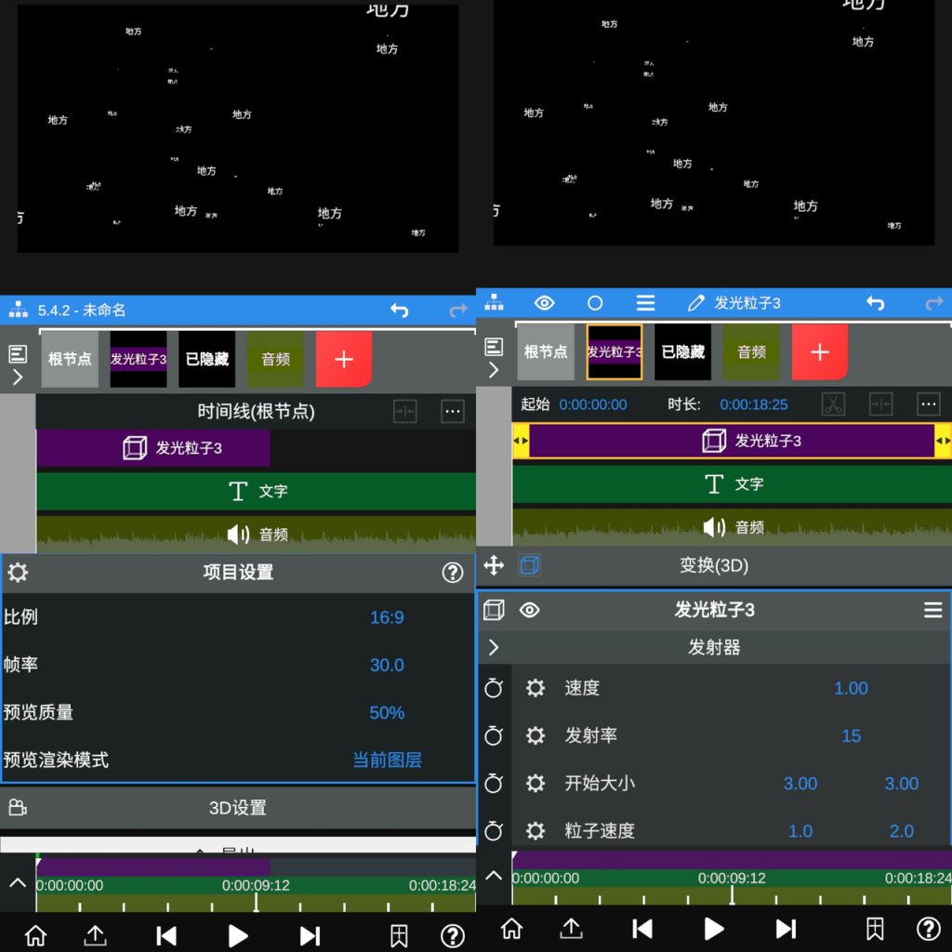Viewport: 952px width, 952px height.
Task: Click the circle icon in blue toolbar
Action: point(595,303)
